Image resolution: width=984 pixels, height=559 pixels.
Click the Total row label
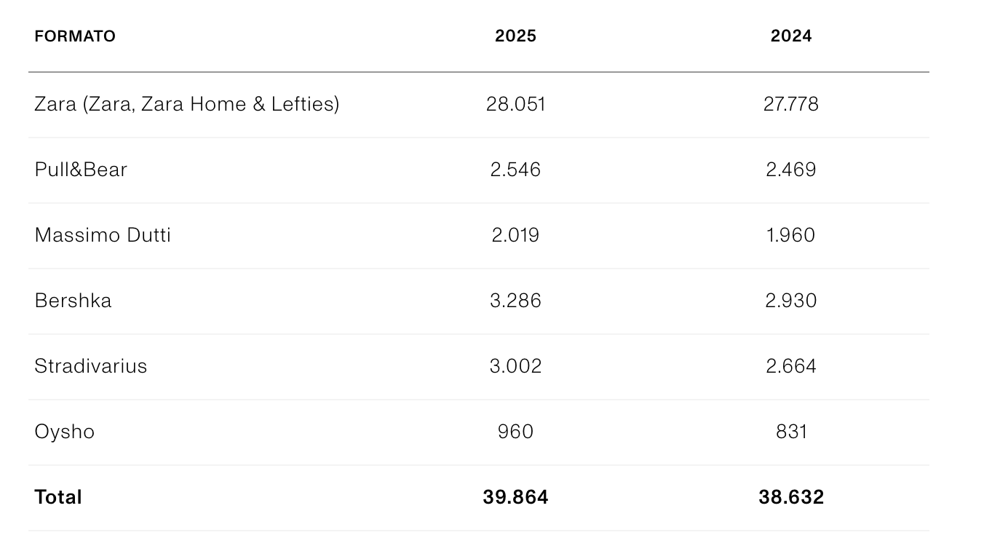(58, 497)
